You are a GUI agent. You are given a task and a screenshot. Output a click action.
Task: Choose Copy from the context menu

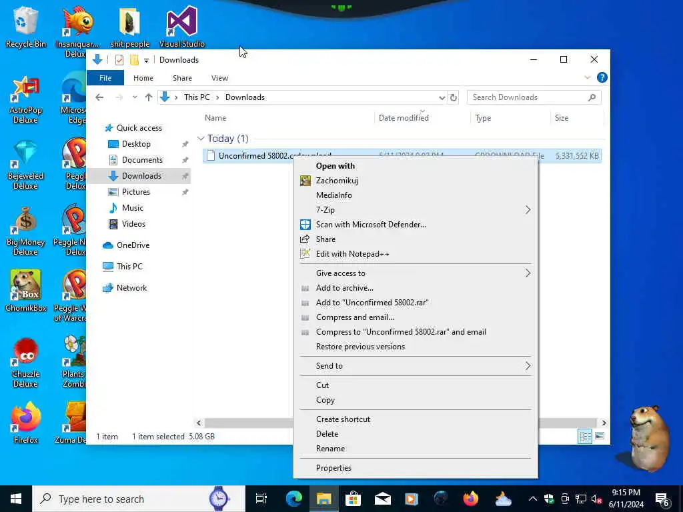coord(415,400)
